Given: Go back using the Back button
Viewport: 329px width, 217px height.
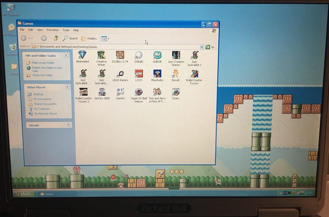Looking at the screenshot, I should click(x=27, y=38).
